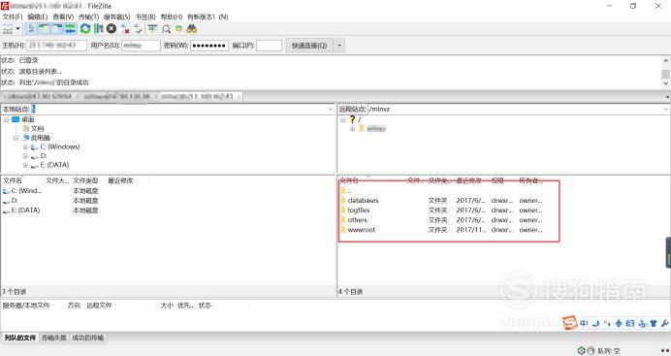Toggle the transfer queue display icon
Image resolution: width=671 pixels, height=356 pixels.
(70, 29)
